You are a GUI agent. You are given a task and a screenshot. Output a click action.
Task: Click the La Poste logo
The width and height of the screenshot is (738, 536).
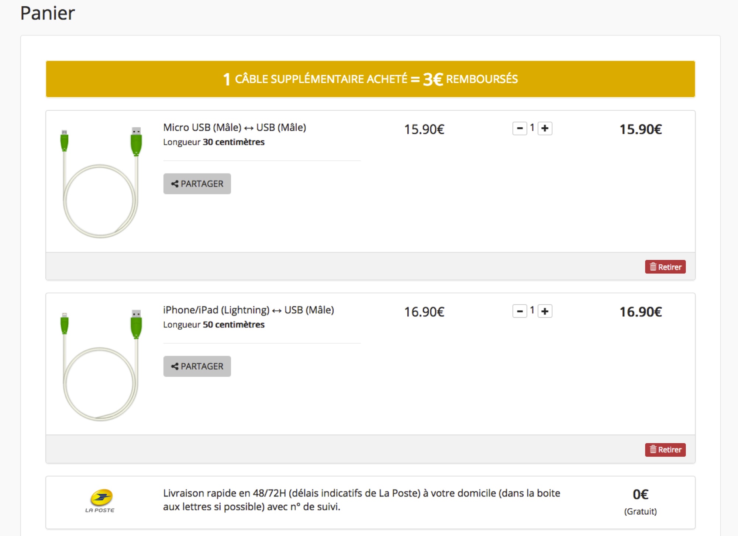[x=100, y=501]
